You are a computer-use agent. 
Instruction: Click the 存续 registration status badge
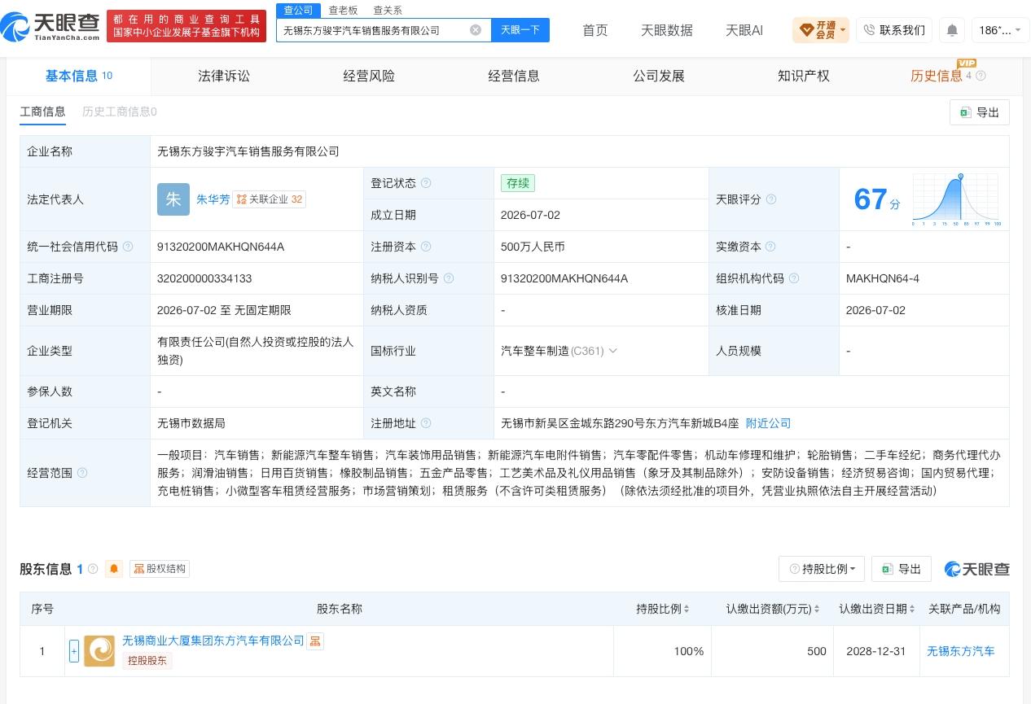coord(518,183)
